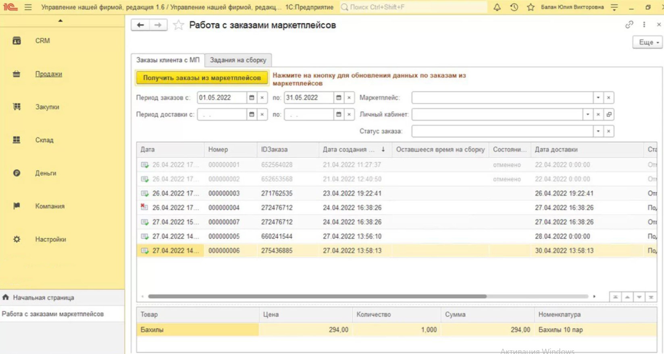664x354 pixels.
Task: Select the Бахилы product row
Action: coord(397,330)
